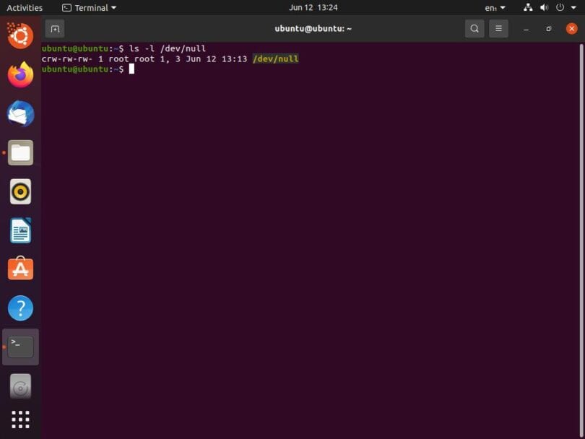Open the Ubuntu Software store
585x439 pixels.
click(x=19, y=269)
